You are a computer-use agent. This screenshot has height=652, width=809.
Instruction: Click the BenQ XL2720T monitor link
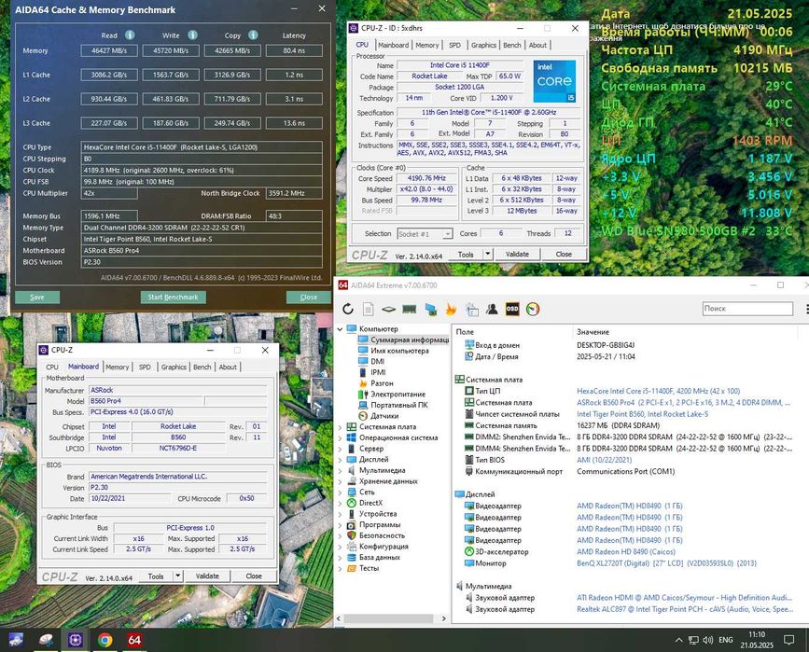[x=666, y=563]
